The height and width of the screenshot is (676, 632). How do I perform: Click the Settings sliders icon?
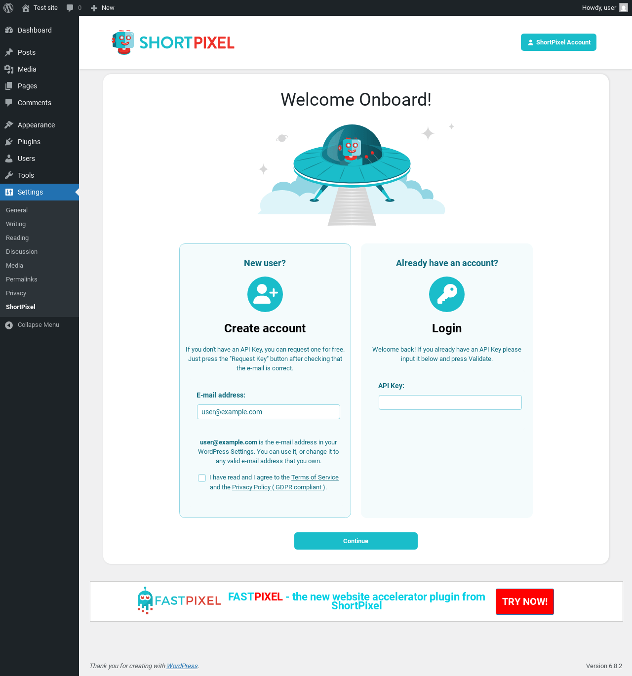(9, 192)
